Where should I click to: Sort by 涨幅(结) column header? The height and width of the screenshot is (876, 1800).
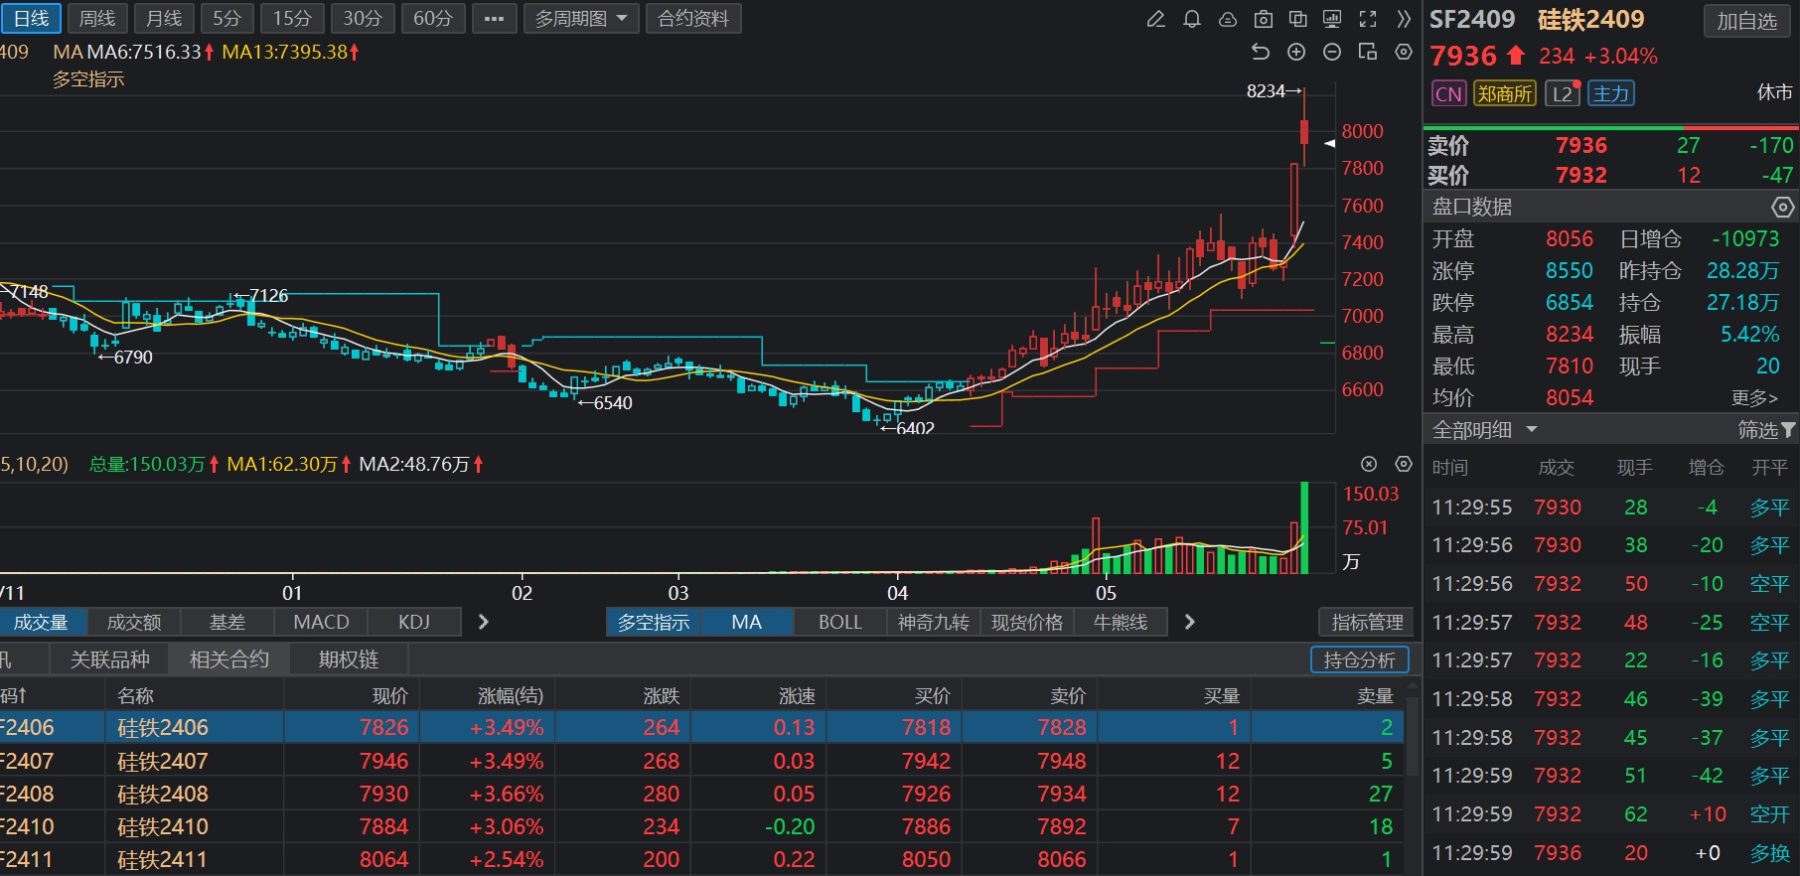click(511, 696)
